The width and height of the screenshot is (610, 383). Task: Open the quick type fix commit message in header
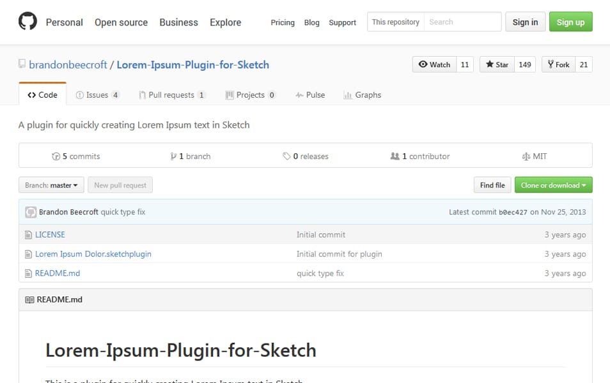(x=123, y=212)
